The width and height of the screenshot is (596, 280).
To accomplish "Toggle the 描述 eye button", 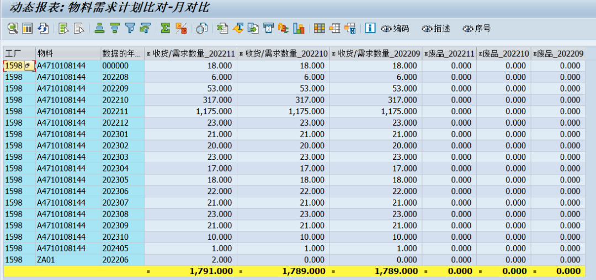I will click(436, 28).
